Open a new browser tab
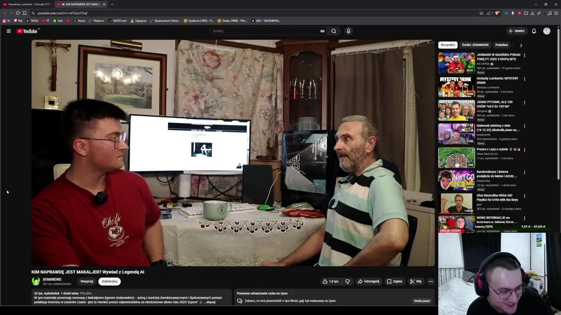The height and width of the screenshot is (315, 561). (x=112, y=4)
